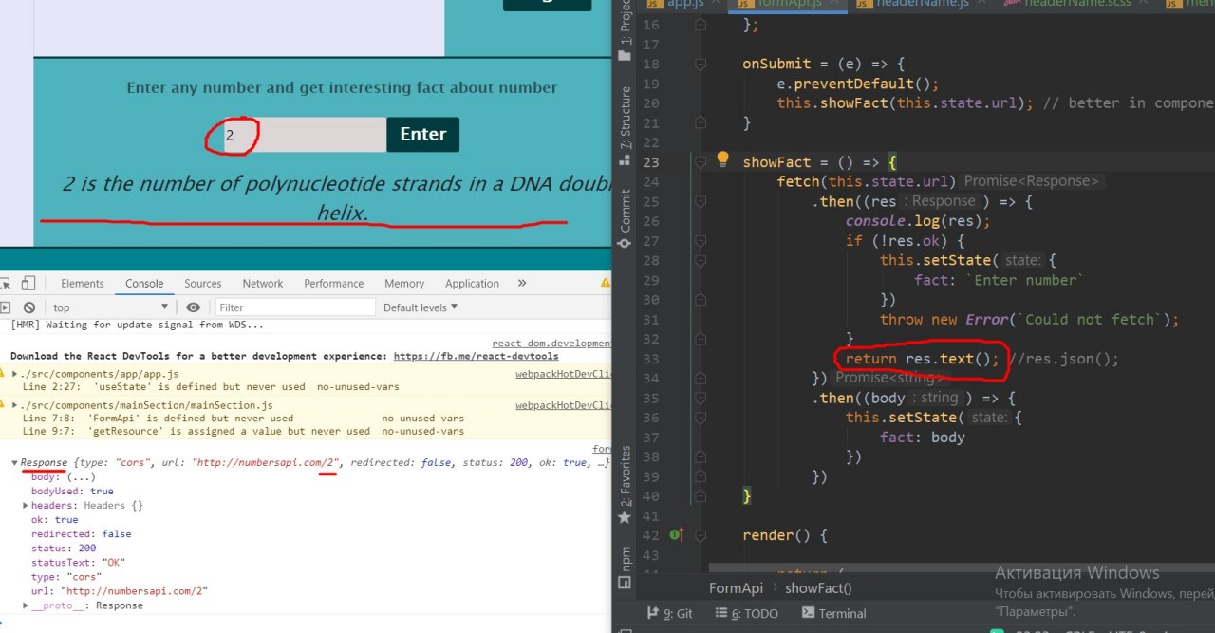This screenshot has width=1215, height=633.
Task: Open the app.js editor tab
Action: (683, 4)
